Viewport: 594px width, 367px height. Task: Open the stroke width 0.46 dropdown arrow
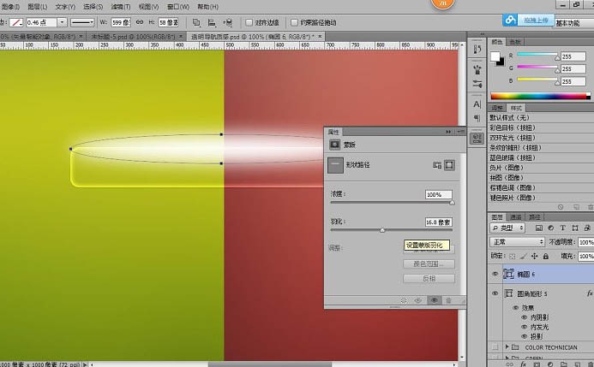(x=62, y=23)
